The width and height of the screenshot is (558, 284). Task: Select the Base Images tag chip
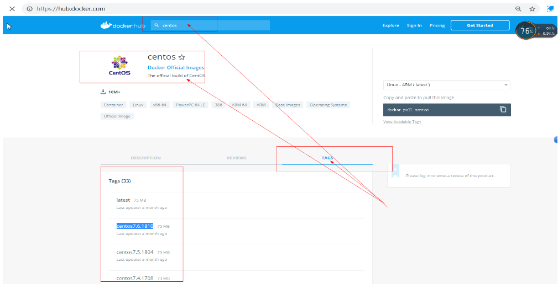coord(288,105)
